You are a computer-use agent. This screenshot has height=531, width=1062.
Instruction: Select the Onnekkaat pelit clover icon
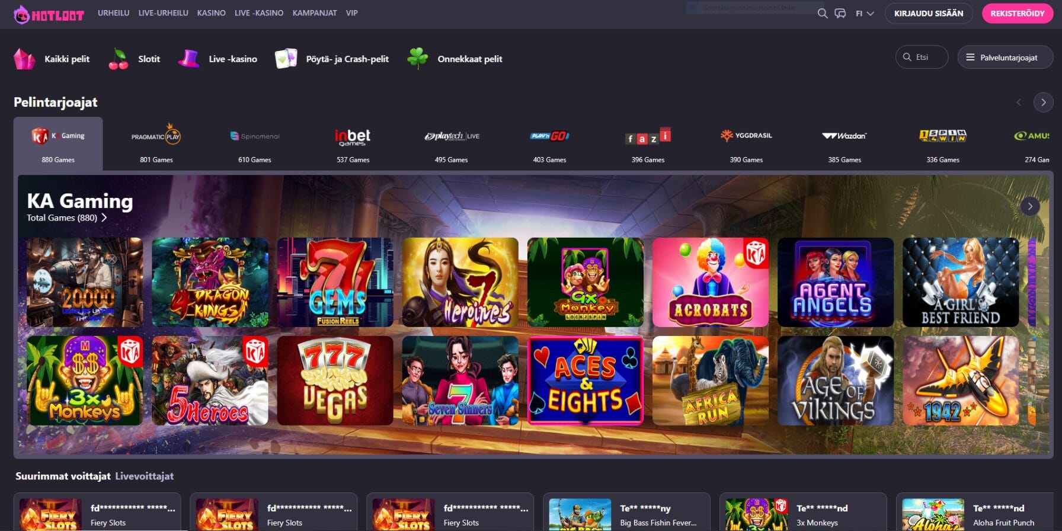click(x=417, y=58)
